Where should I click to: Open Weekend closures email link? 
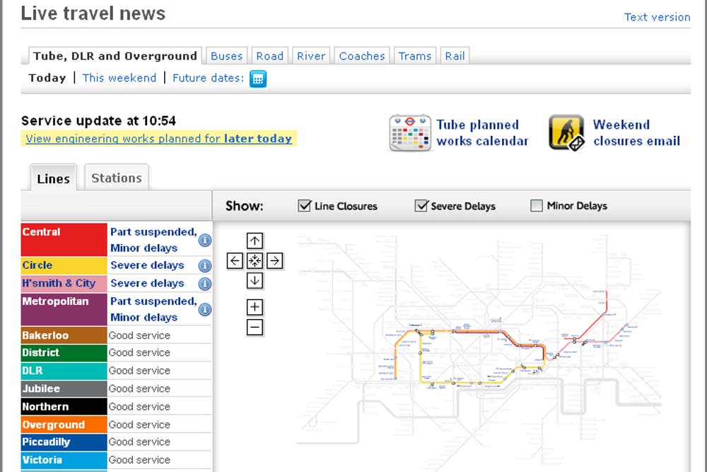click(636, 132)
